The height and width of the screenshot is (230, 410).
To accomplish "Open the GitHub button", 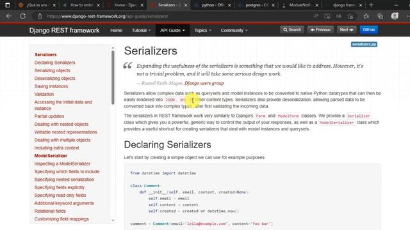I will pos(369,30).
